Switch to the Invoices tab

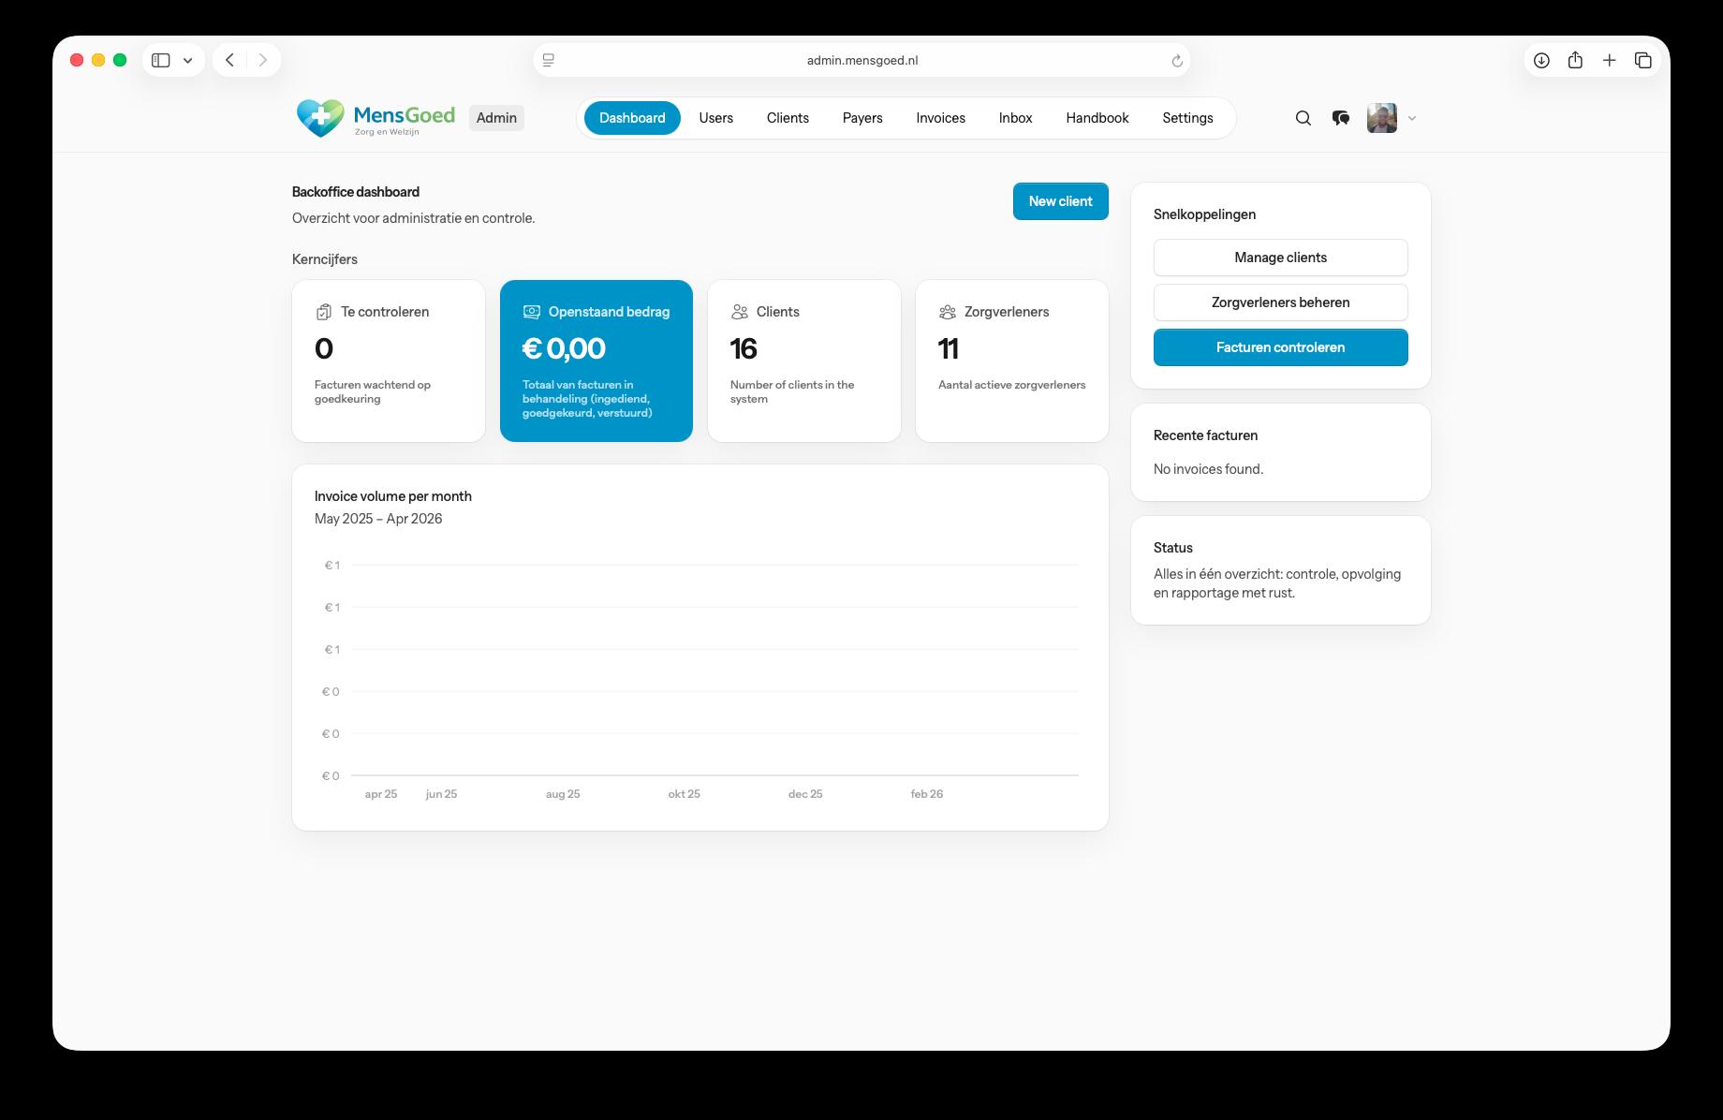click(x=940, y=118)
